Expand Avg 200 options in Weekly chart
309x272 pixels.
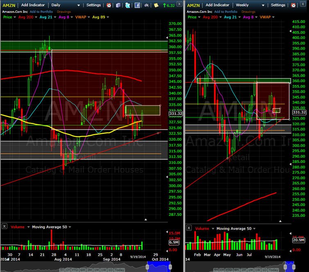(x=220, y=17)
